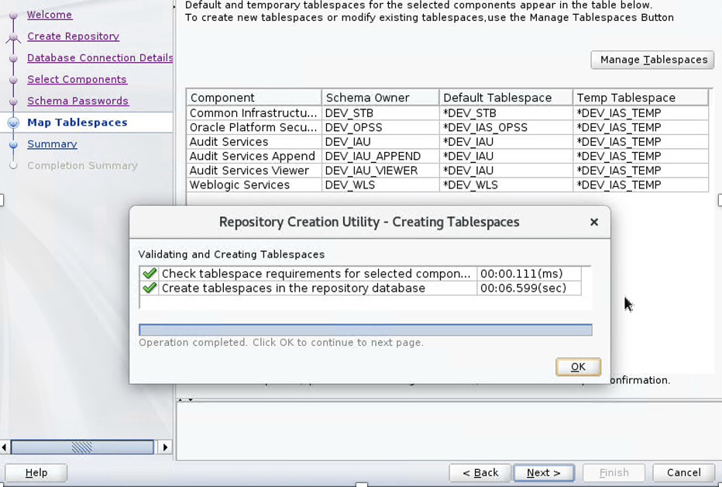Select the Audit Services Append cell
This screenshot has height=487, width=722.
pos(254,156)
